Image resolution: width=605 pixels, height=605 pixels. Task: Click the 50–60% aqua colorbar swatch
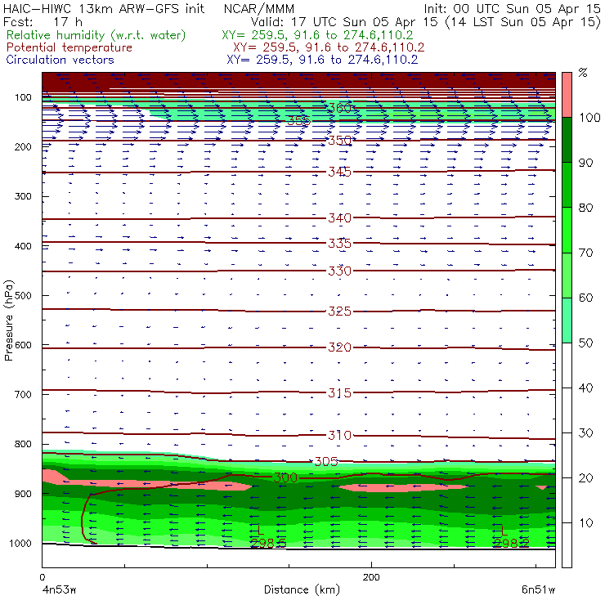tap(567, 320)
